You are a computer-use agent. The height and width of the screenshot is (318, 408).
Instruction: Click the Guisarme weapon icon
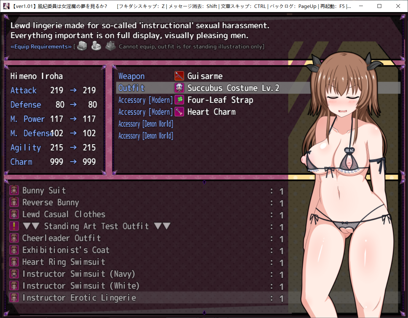[x=179, y=76]
